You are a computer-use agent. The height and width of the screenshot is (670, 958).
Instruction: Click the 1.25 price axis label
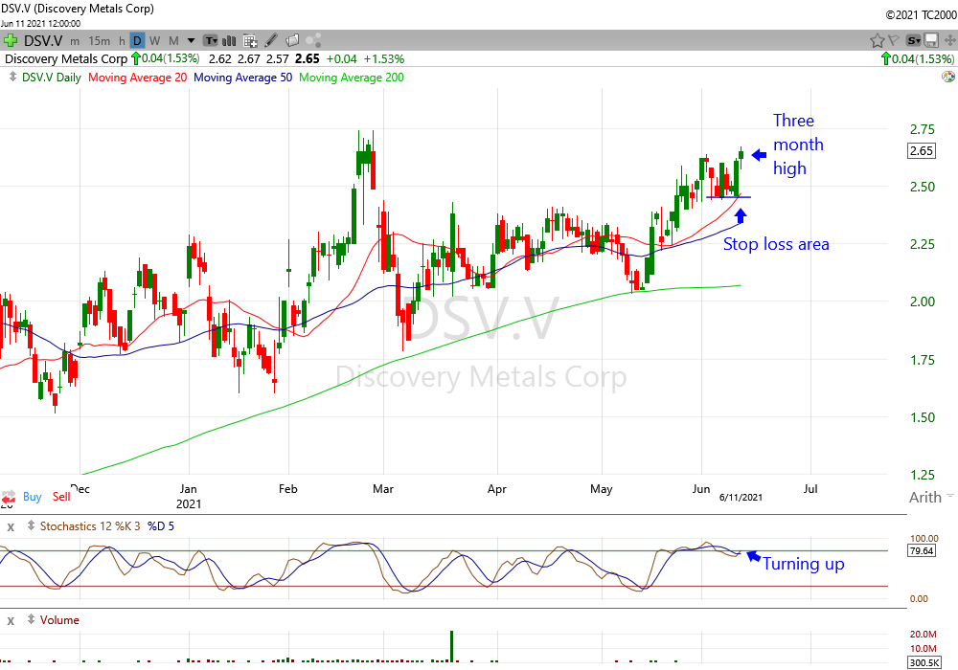coord(922,475)
